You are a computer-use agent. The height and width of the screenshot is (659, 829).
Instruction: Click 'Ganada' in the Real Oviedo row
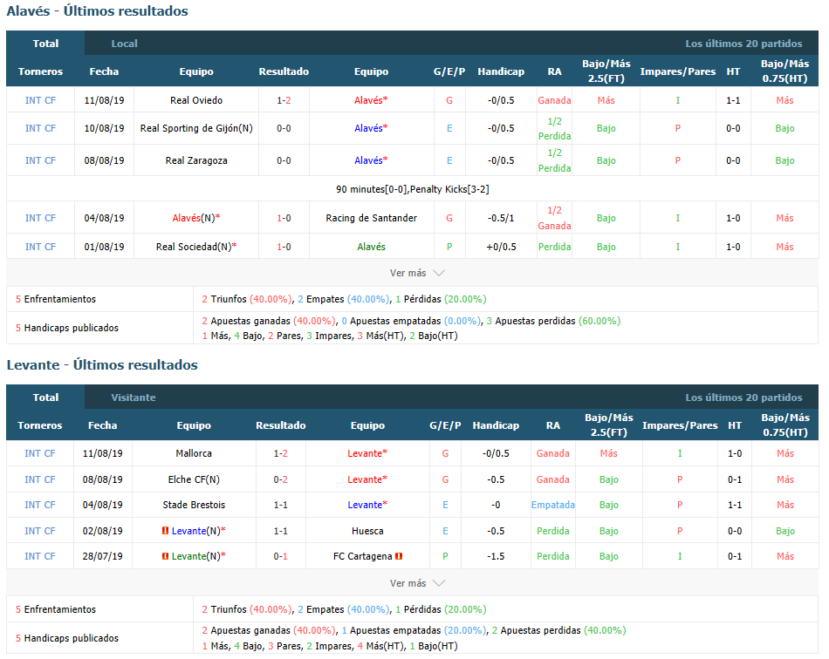pyautogui.click(x=554, y=99)
